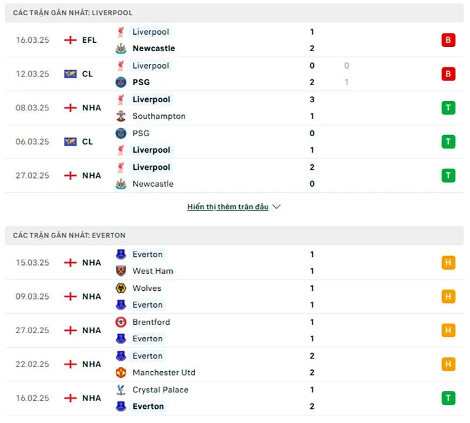Click the green T badge for Liverpool–Southampton
This screenshot has height=423, width=470.
point(448,108)
